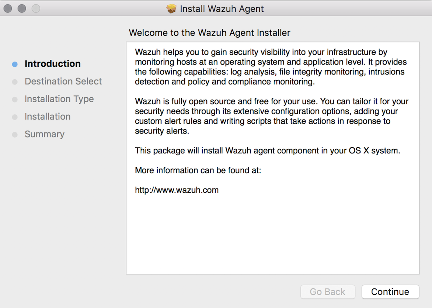The height and width of the screenshot is (308, 432).
Task: Open the wazuh.com website link
Action: pos(177,190)
